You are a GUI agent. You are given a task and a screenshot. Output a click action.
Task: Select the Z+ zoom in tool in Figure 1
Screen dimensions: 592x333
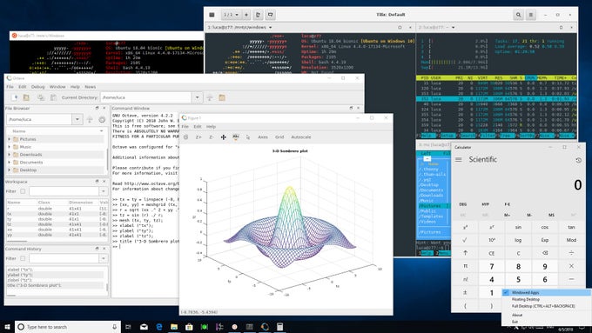click(x=198, y=137)
